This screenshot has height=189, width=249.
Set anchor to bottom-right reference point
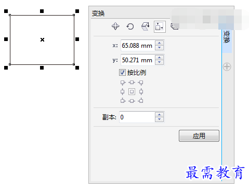pos(141,100)
